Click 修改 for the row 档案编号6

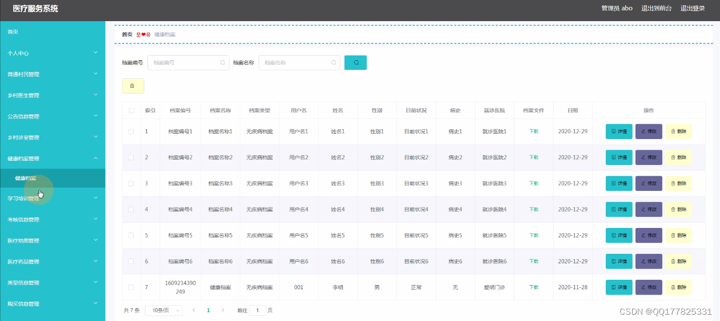coord(649,261)
